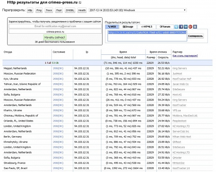Image resolution: width=216 pixels, height=172 pixels.
Task: Switch to the WEB share tab
Action: (112, 27)
